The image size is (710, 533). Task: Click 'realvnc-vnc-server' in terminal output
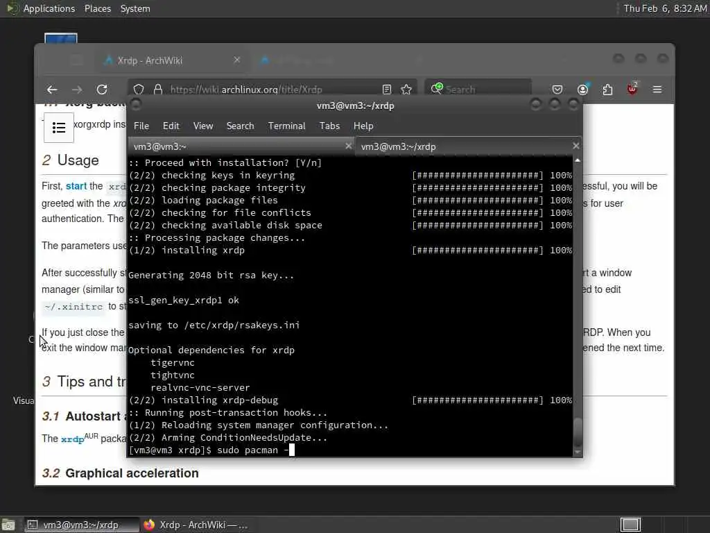click(200, 388)
